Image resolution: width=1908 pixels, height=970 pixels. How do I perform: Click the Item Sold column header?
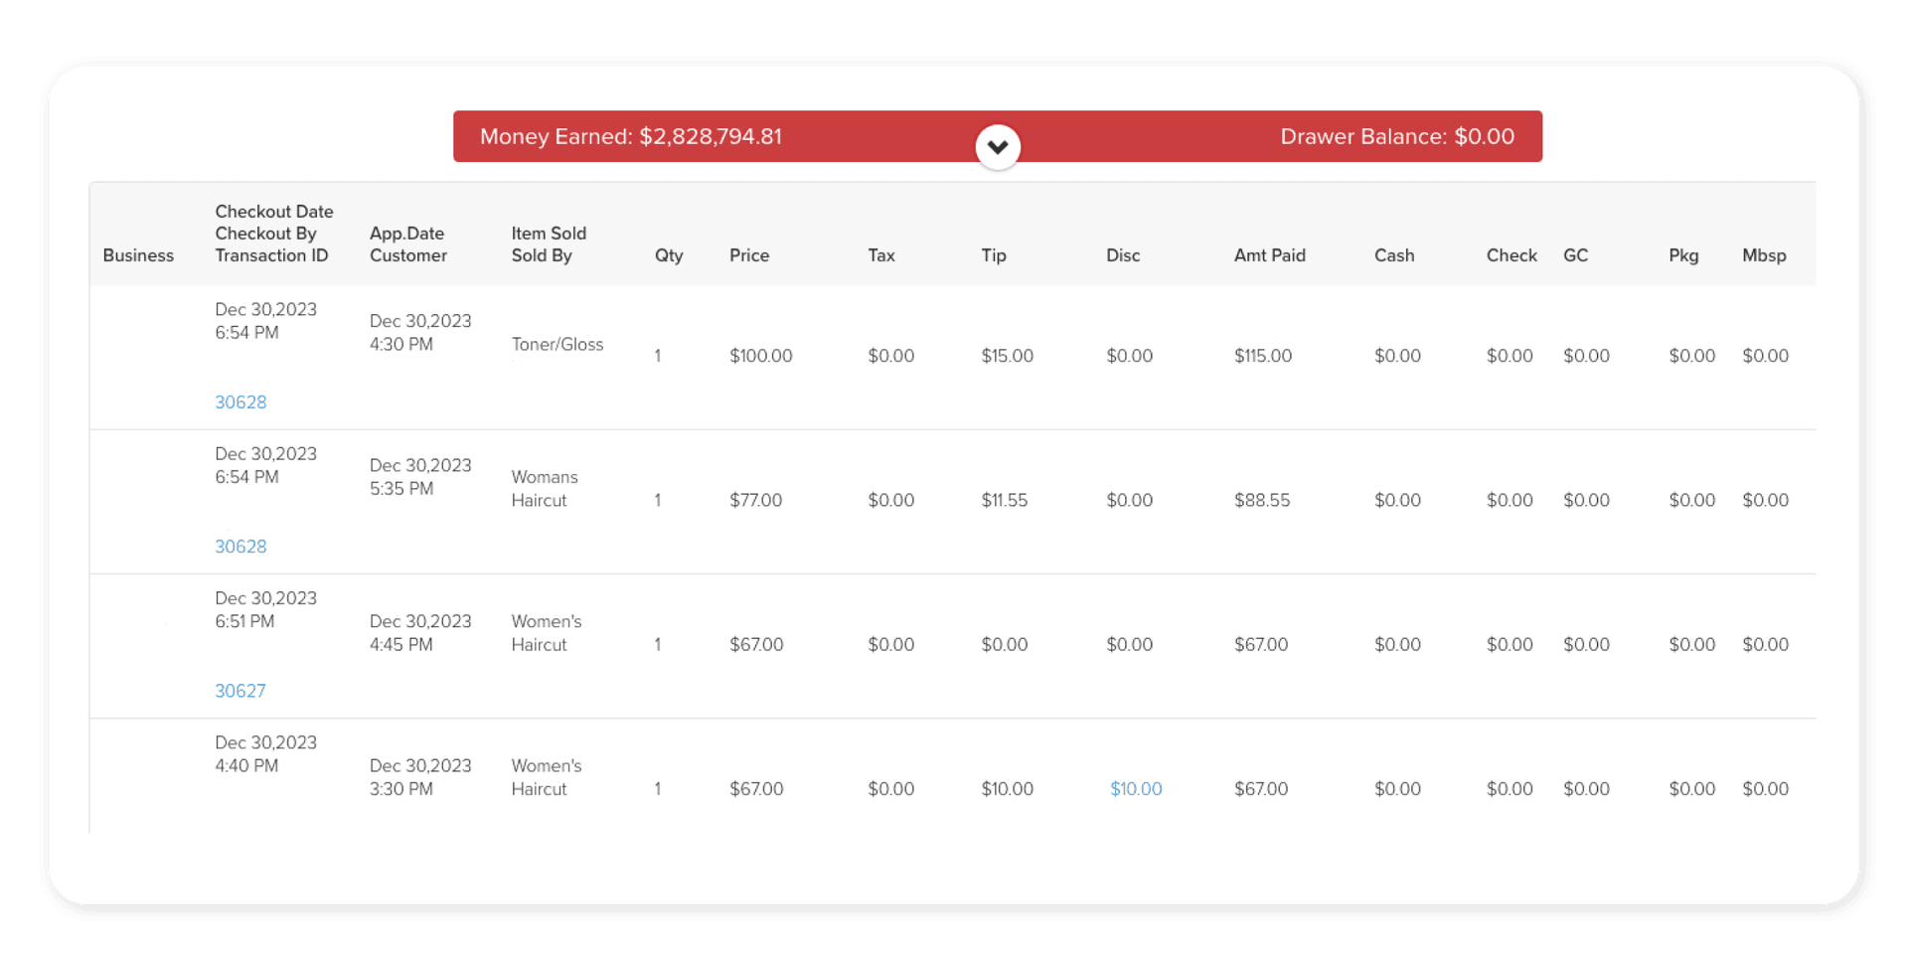(x=549, y=234)
